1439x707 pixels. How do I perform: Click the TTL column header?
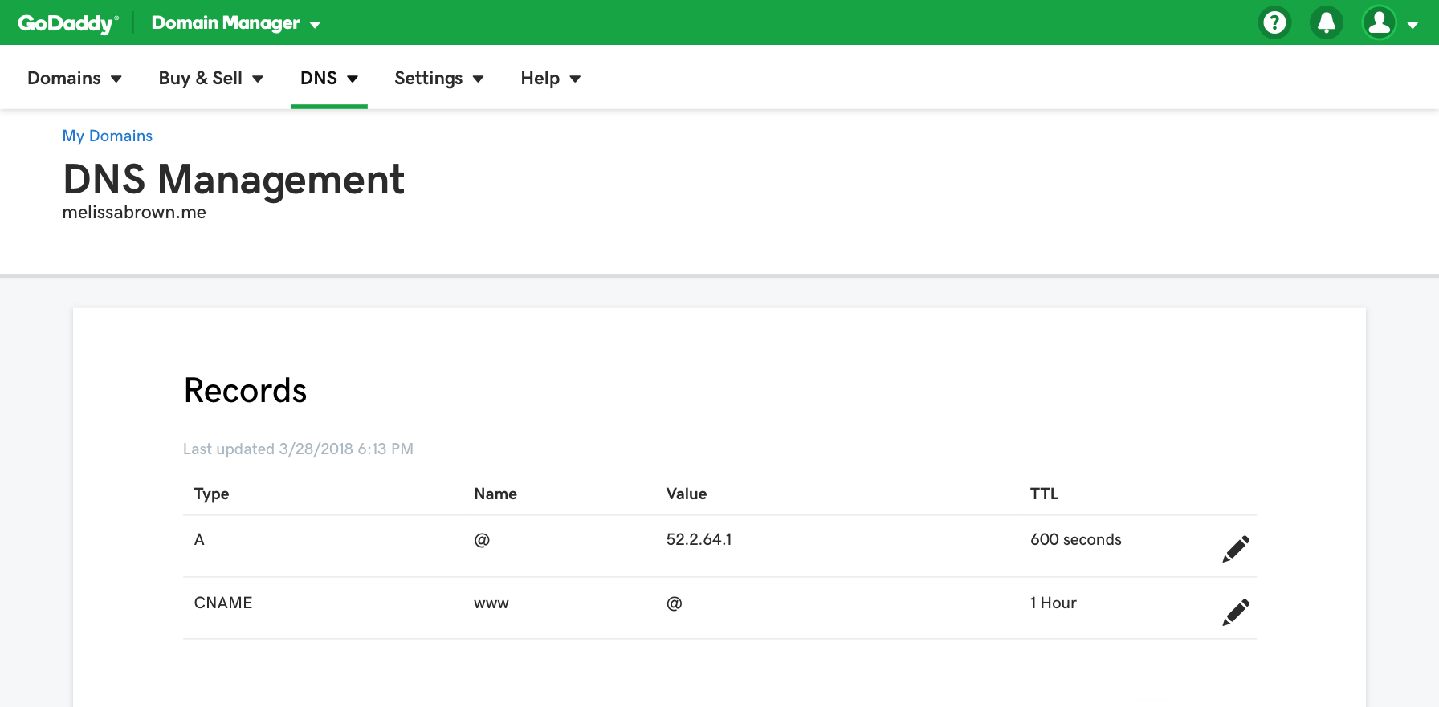point(1044,494)
